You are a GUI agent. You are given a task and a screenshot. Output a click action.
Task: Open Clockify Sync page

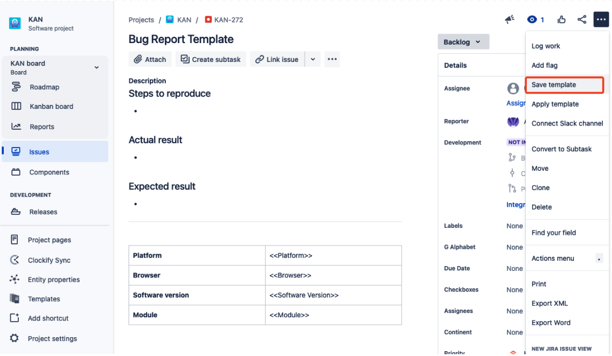click(49, 260)
